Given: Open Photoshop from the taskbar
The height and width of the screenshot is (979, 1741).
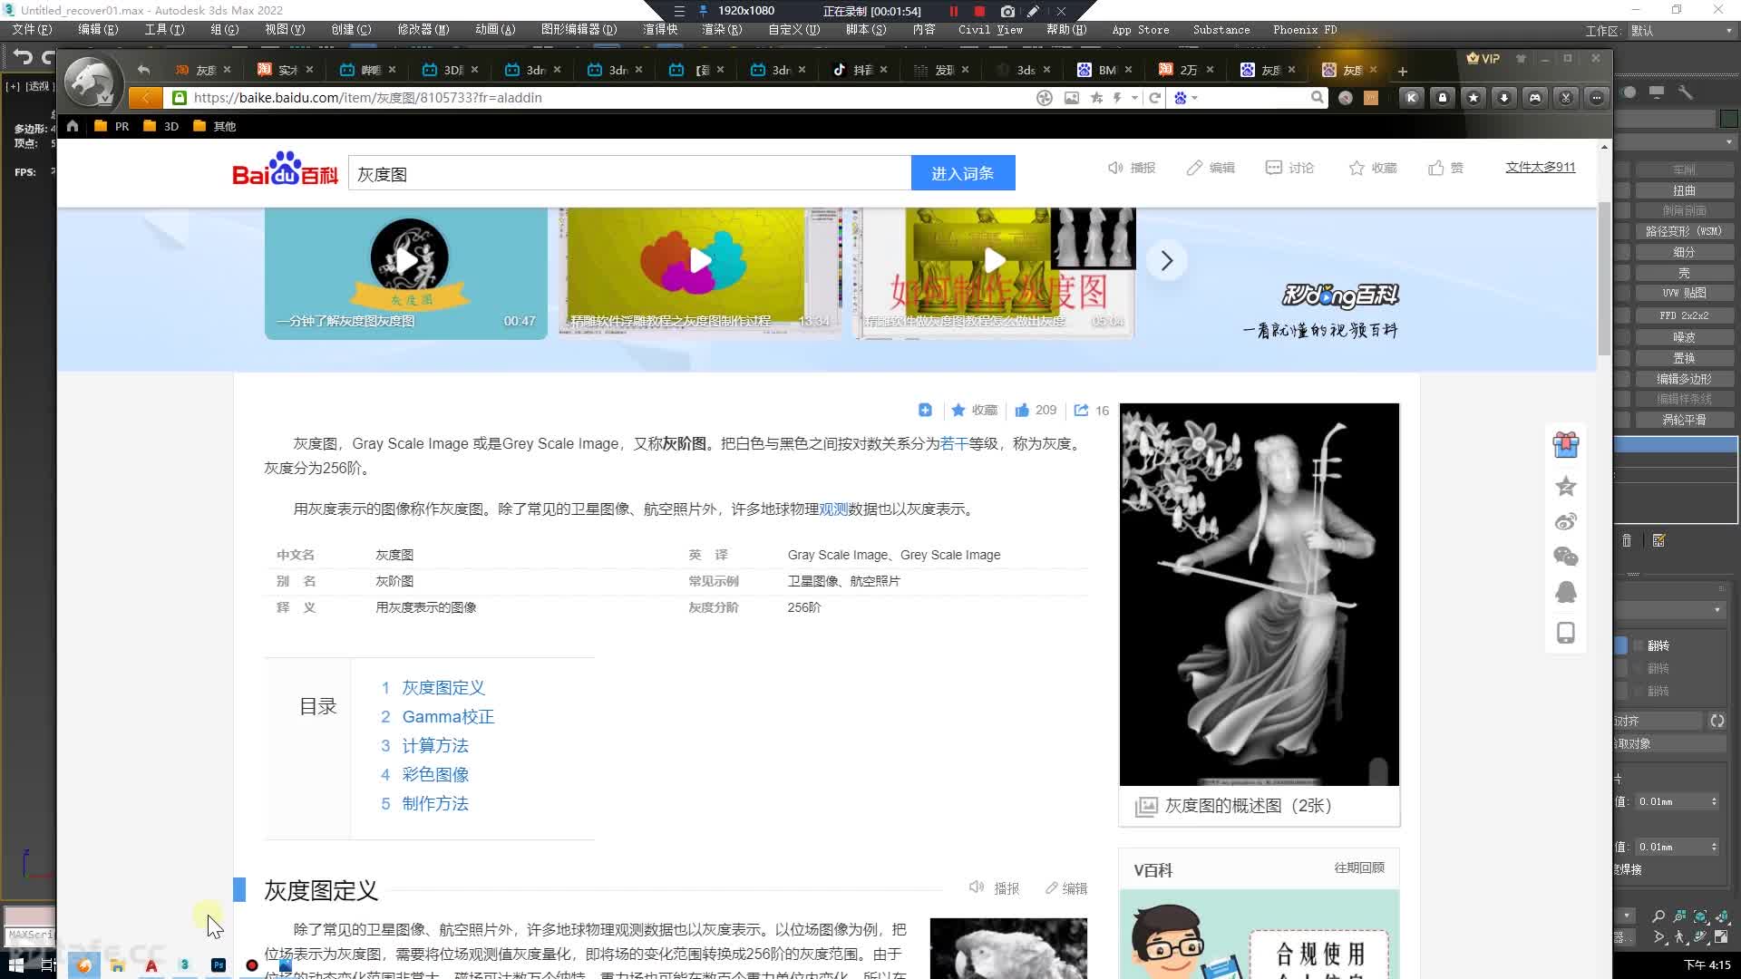Looking at the screenshot, I should [x=219, y=965].
